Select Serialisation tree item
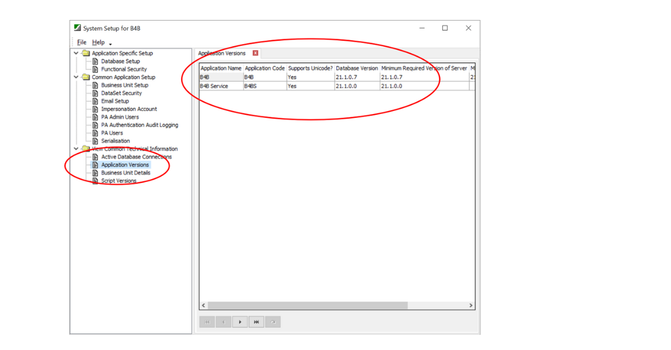This screenshot has width=671, height=350. (x=115, y=141)
